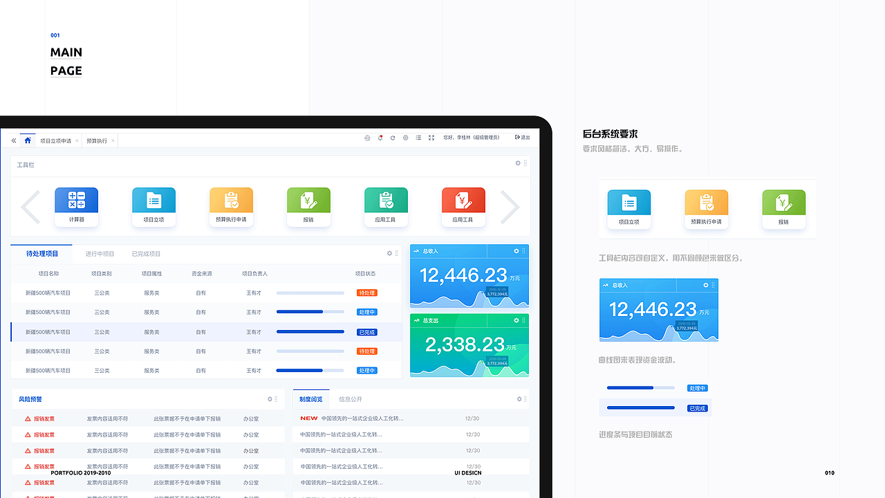
Task: Click the full progress bar in the 已完成 row
Action: pos(310,332)
